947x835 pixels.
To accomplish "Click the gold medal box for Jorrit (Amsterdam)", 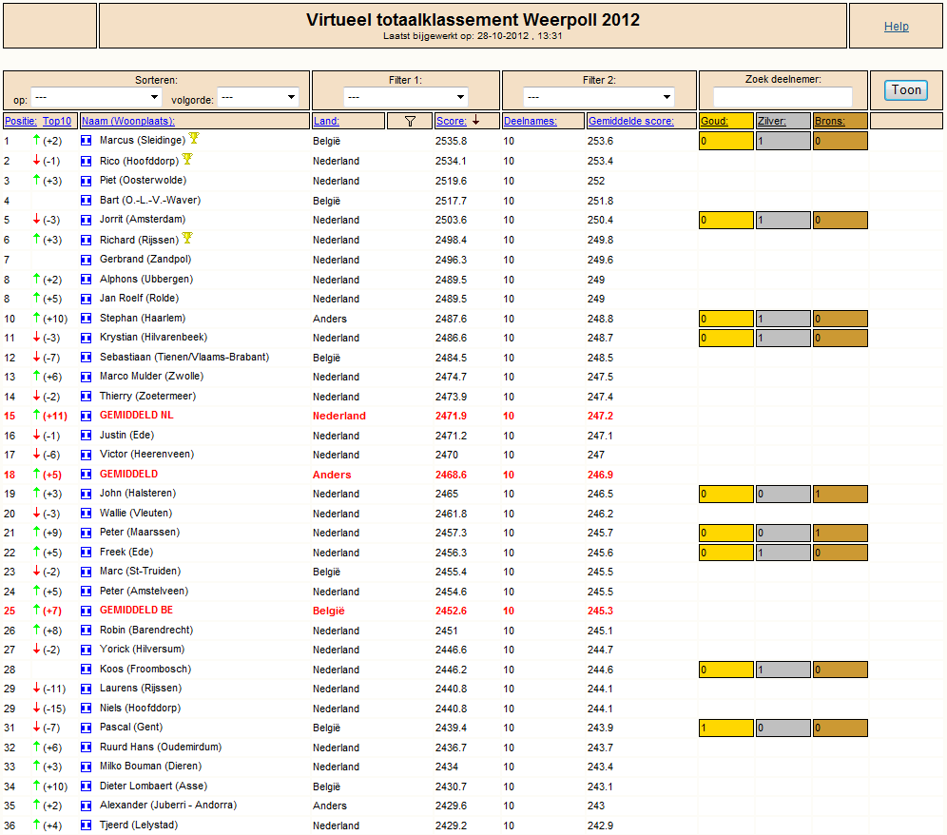I will click(726, 220).
